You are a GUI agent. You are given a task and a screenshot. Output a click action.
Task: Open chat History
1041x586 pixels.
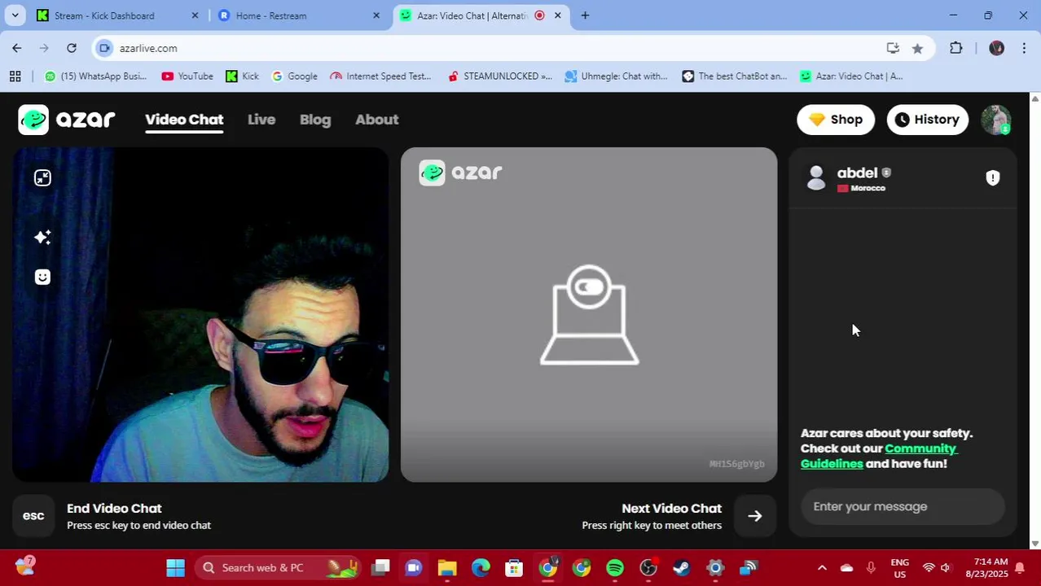click(x=927, y=120)
